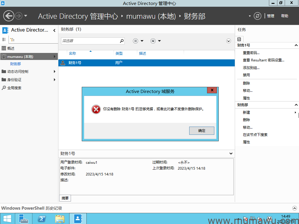Collapse the navigation pane with the chevron
The height and width of the screenshot is (224, 299).
[54, 30]
